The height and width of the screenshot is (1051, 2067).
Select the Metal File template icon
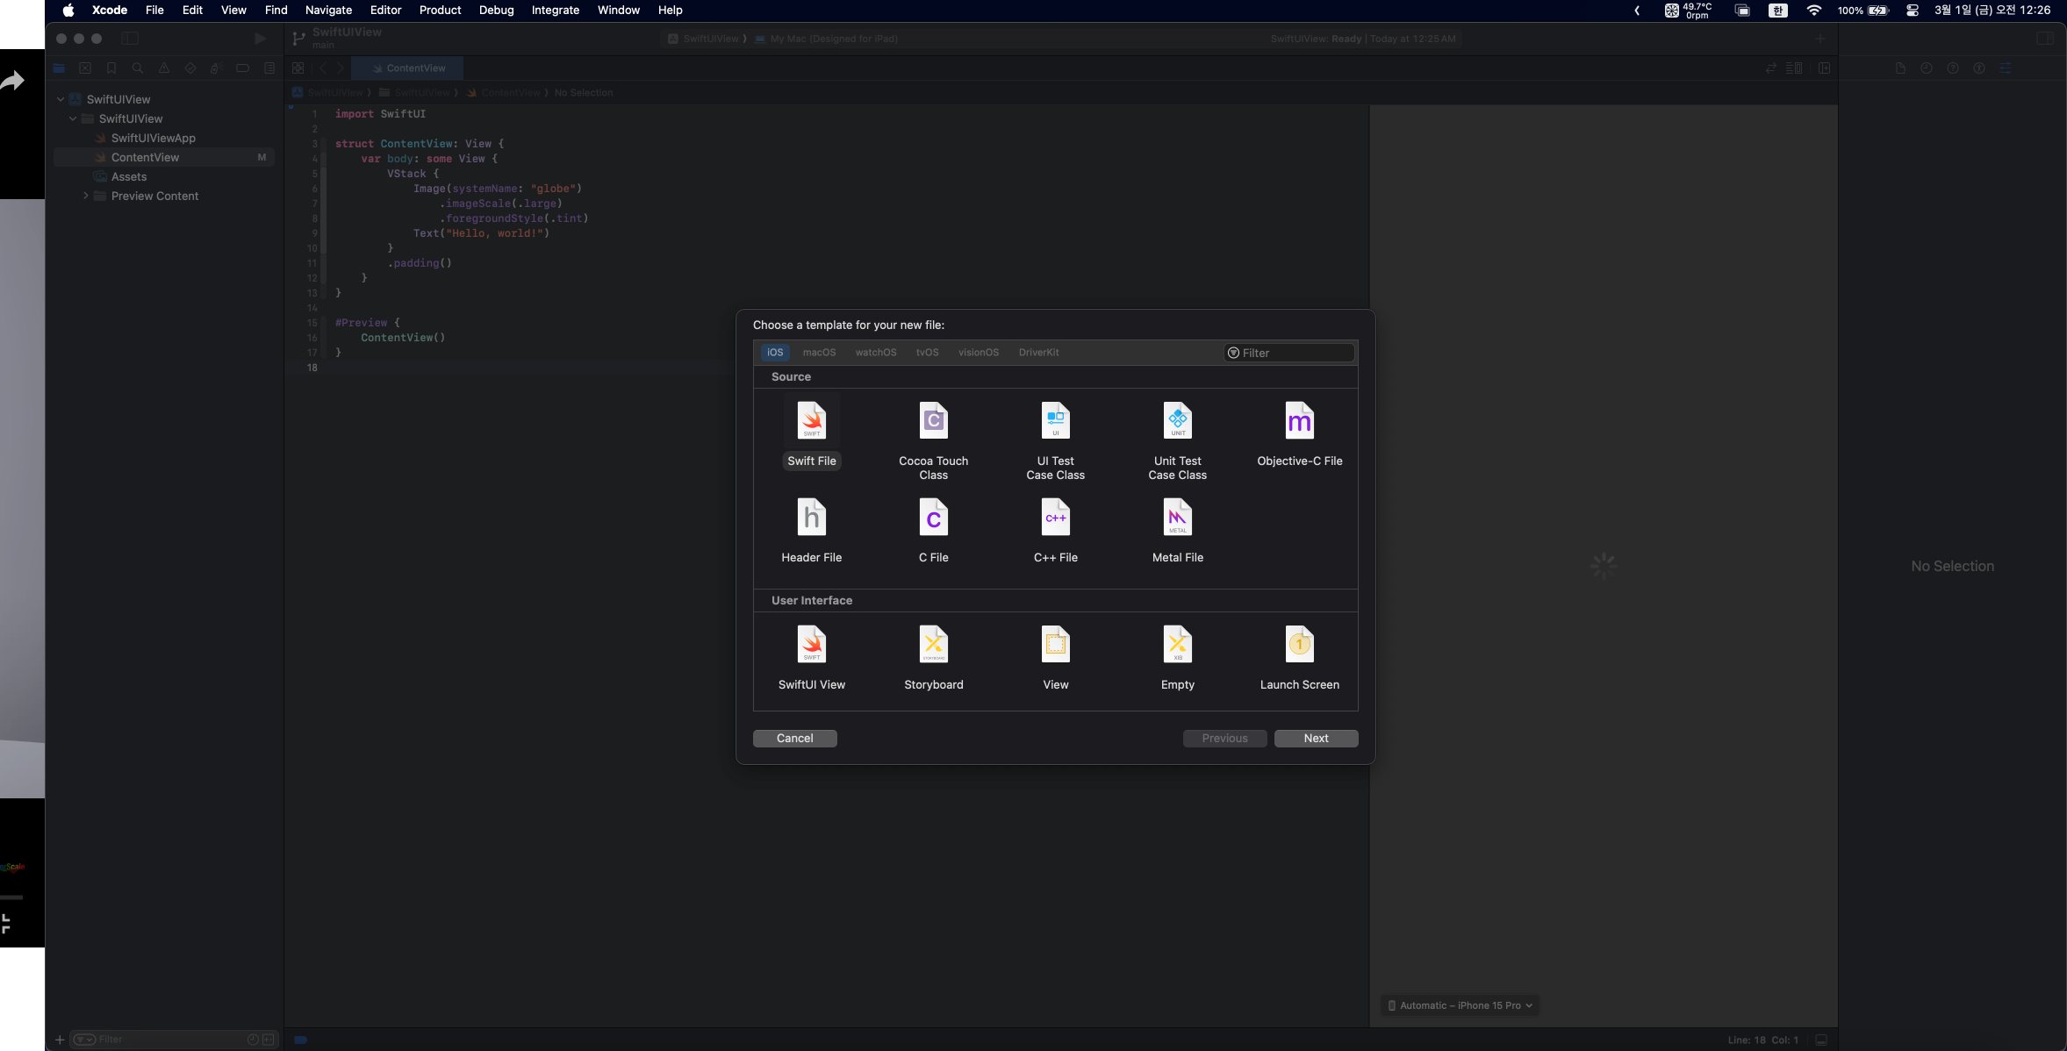click(1177, 518)
